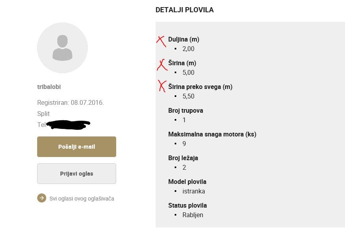This screenshot has height=229, width=345.
Task: Click the Prijavi oglas button
Action: click(76, 174)
